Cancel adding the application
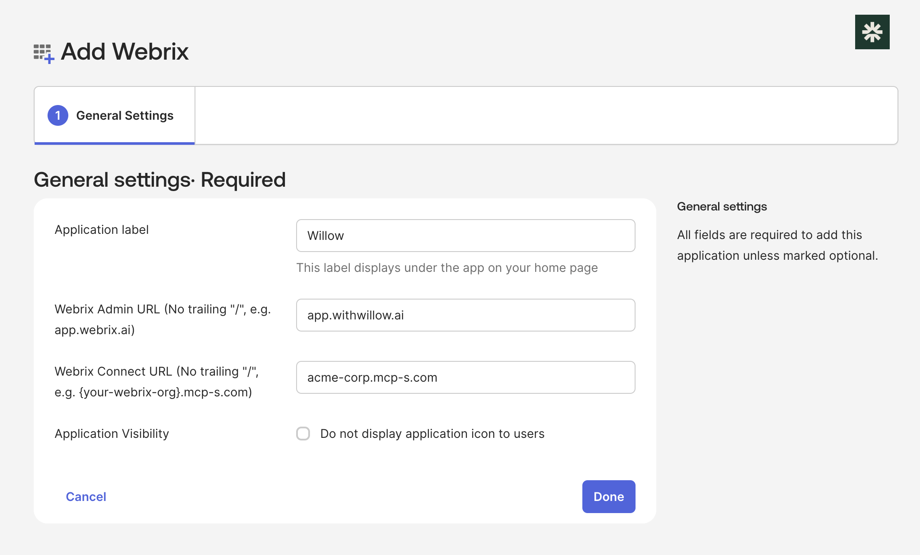This screenshot has height=555, width=920. [86, 497]
